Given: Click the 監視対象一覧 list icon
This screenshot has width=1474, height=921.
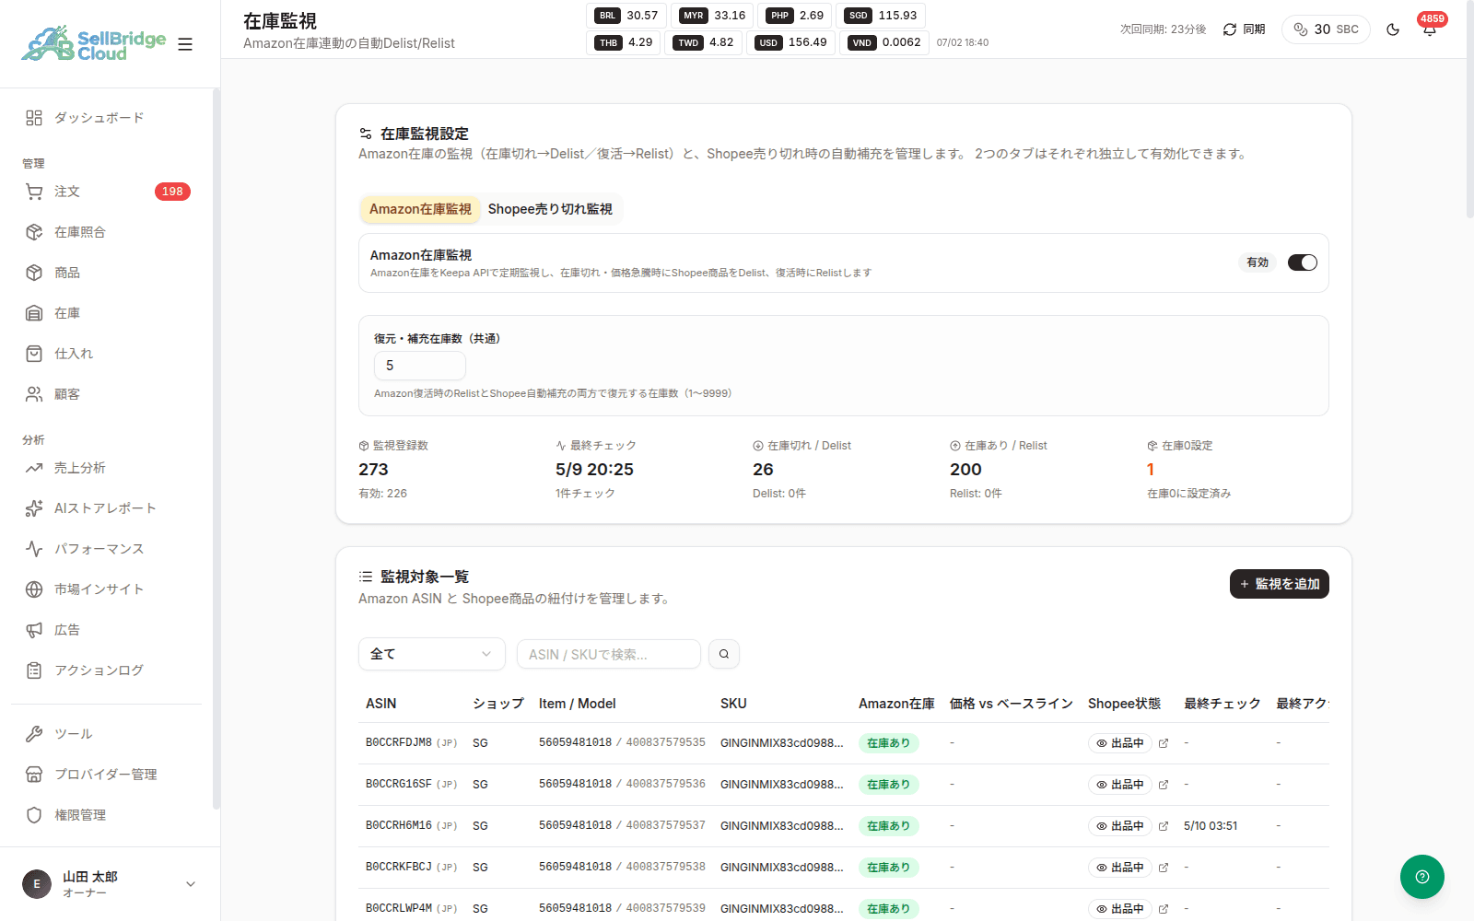Looking at the screenshot, I should tap(366, 577).
